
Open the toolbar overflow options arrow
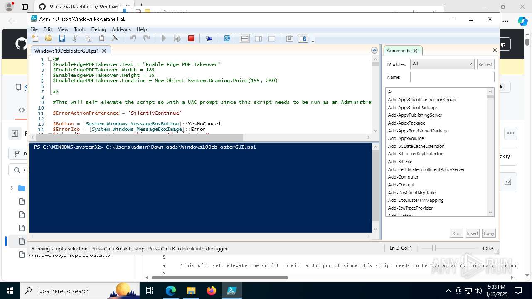[x=313, y=40]
